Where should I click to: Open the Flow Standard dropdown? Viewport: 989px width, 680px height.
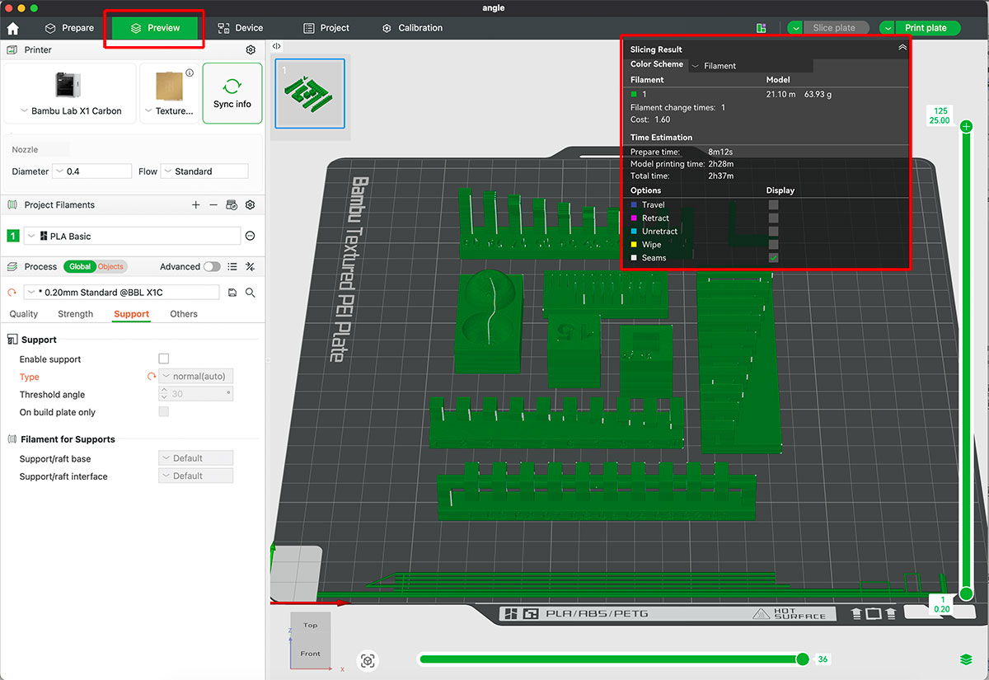pyautogui.click(x=204, y=171)
